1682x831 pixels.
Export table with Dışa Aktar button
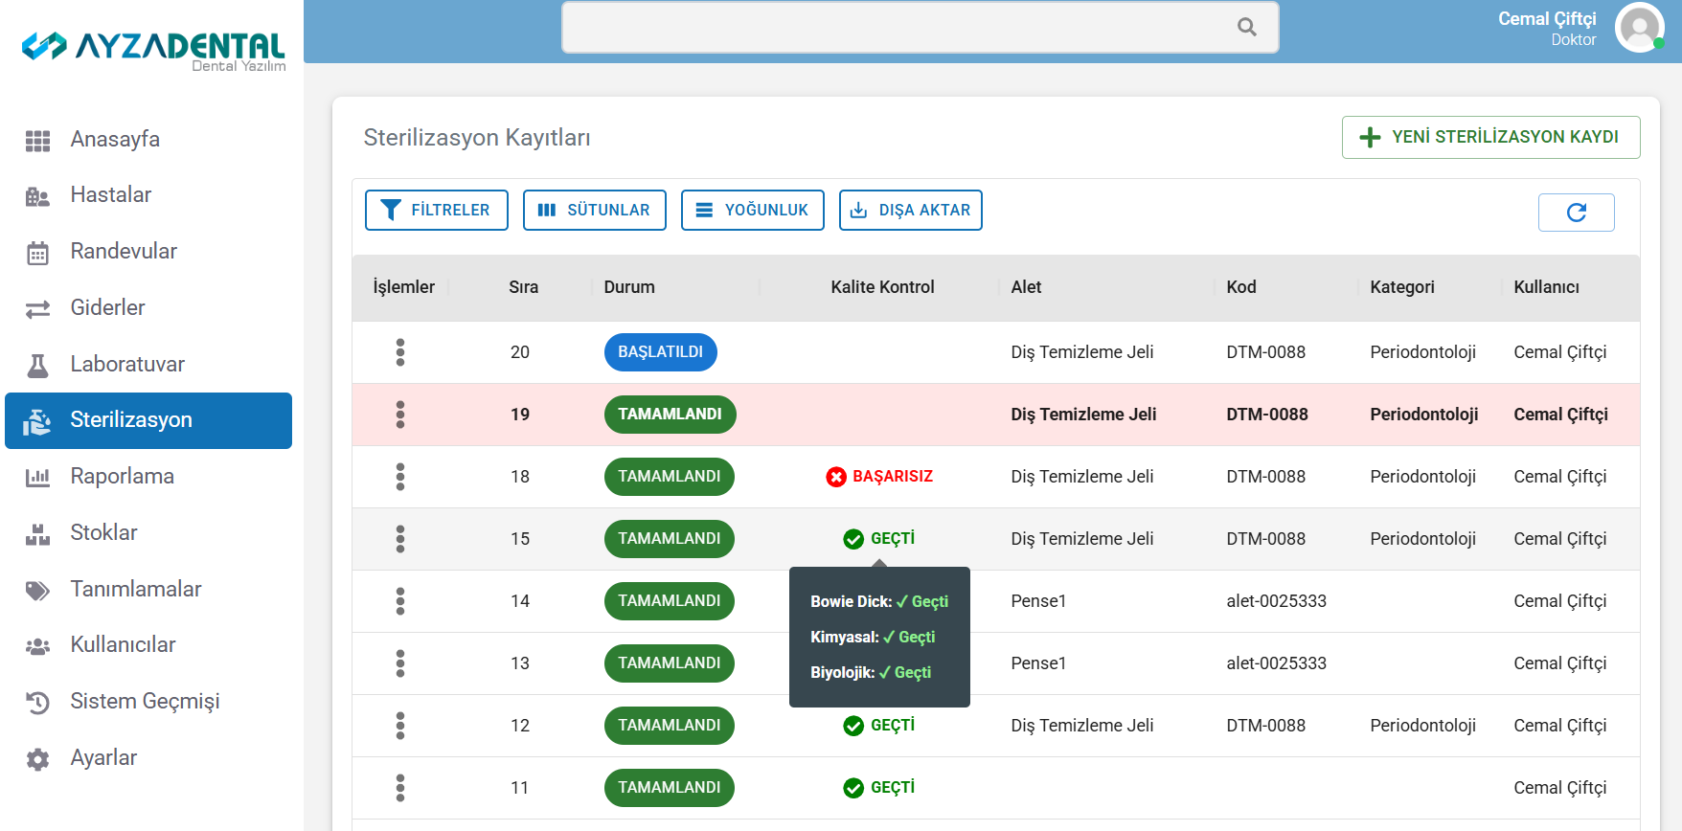point(910,210)
